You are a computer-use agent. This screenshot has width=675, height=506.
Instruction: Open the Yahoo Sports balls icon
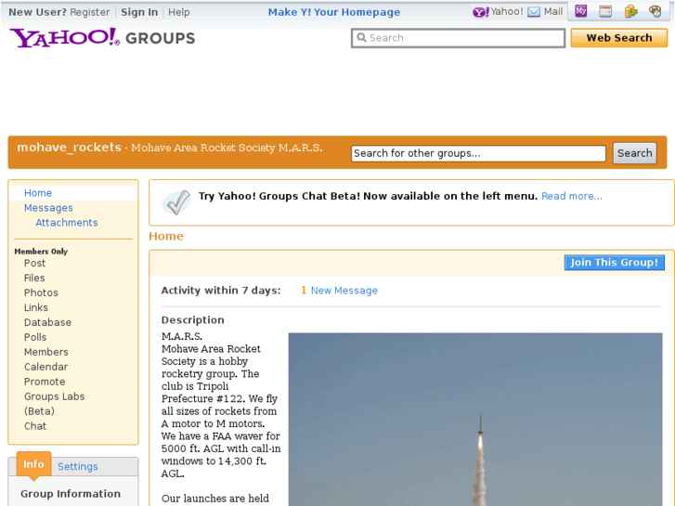pos(656,11)
